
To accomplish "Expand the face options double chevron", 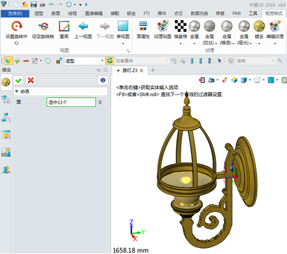I will pos(100,102).
